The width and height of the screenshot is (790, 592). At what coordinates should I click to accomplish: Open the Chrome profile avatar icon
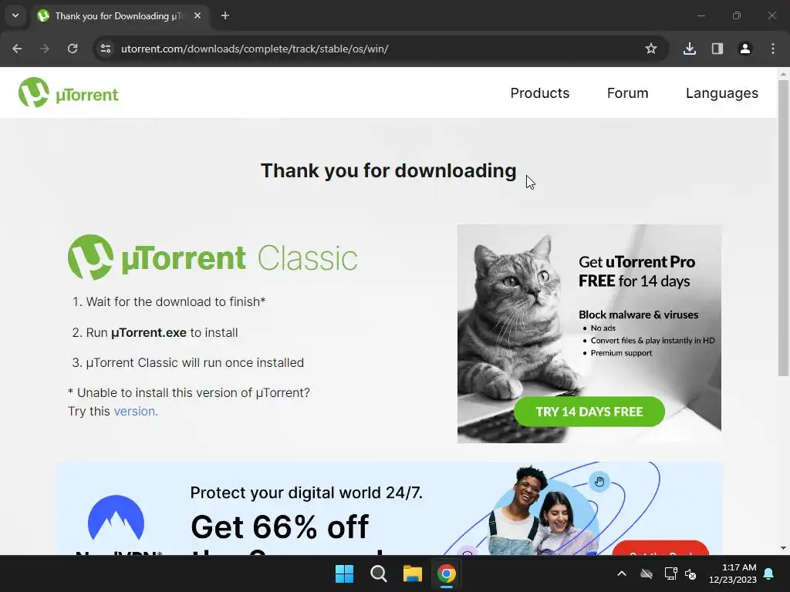(745, 49)
